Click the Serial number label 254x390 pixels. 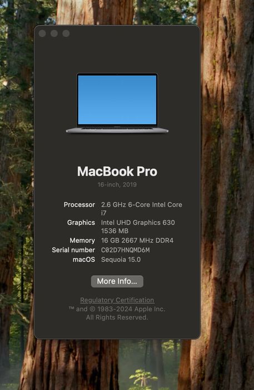[x=73, y=250]
